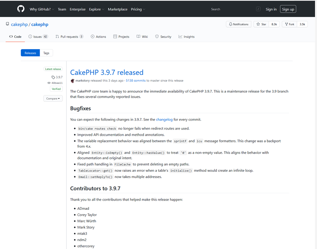Open the 8.3k stargazers count
Screen dimensions: 317x249
(274, 24)
